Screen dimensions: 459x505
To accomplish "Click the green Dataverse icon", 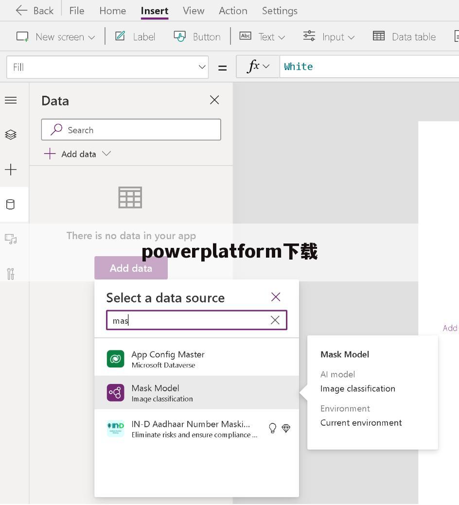I will pyautogui.click(x=115, y=359).
